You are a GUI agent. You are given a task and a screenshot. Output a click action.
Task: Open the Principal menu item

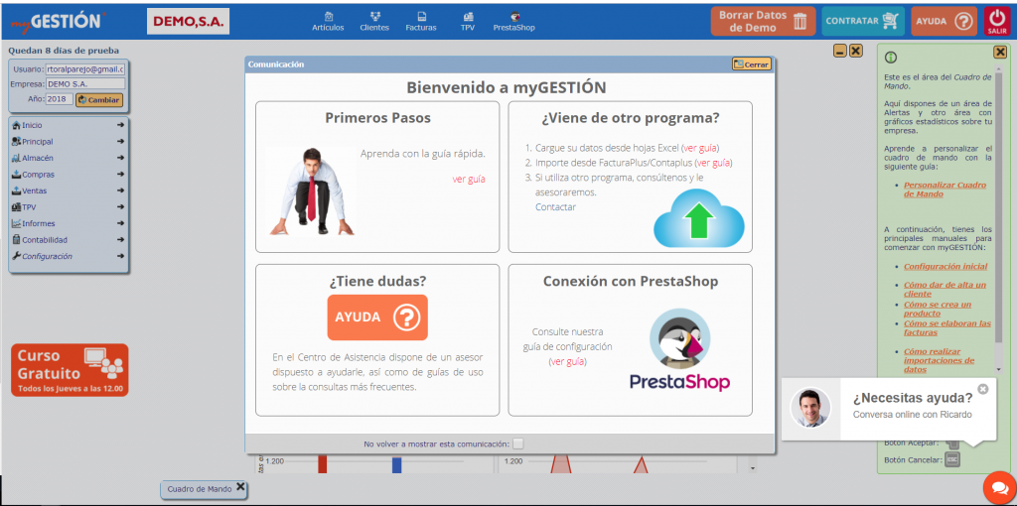33,141
